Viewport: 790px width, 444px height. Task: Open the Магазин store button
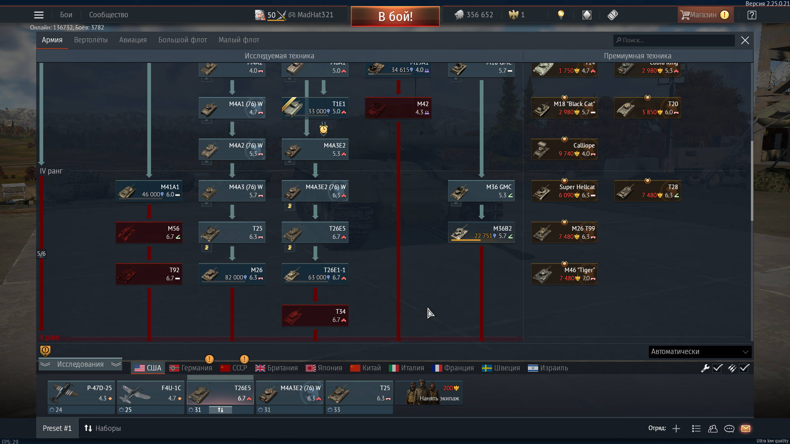click(x=705, y=15)
